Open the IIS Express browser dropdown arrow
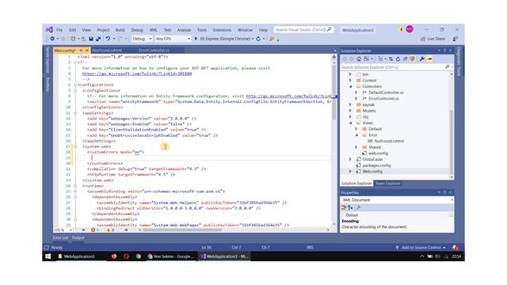 pos(253,39)
